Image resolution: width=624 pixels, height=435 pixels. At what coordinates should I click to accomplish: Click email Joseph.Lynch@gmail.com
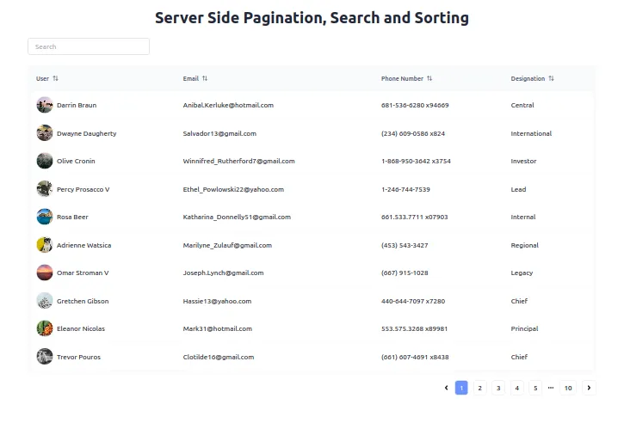[223, 273]
